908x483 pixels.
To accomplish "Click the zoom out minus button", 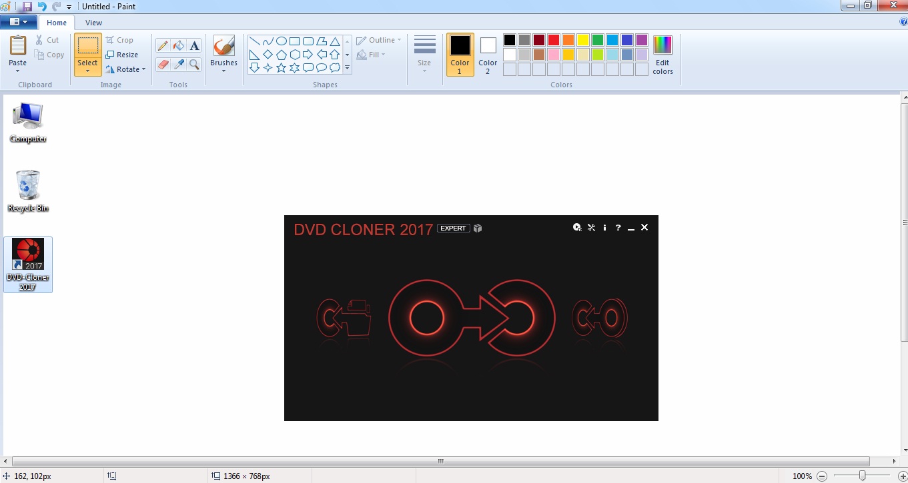I will tap(822, 476).
